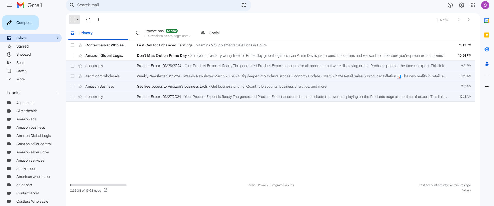Star the Contarmarket Wholes. email

point(80,45)
